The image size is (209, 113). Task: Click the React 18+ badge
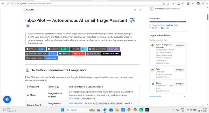(x=78, y=49)
